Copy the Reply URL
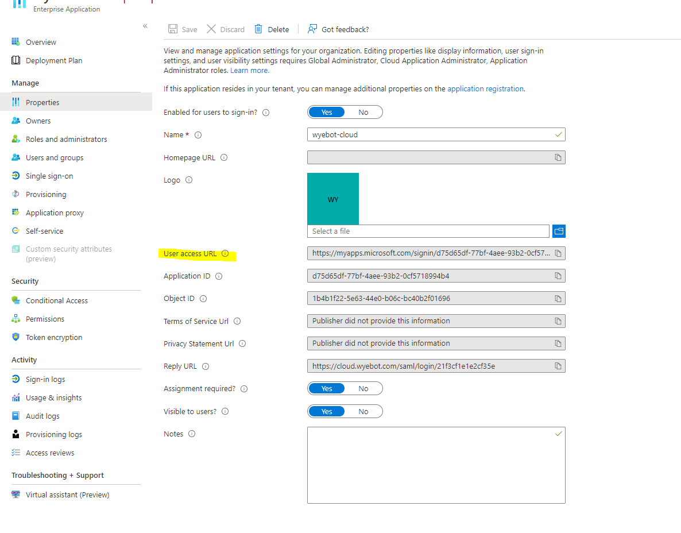The width and height of the screenshot is (681, 533). tap(558, 366)
